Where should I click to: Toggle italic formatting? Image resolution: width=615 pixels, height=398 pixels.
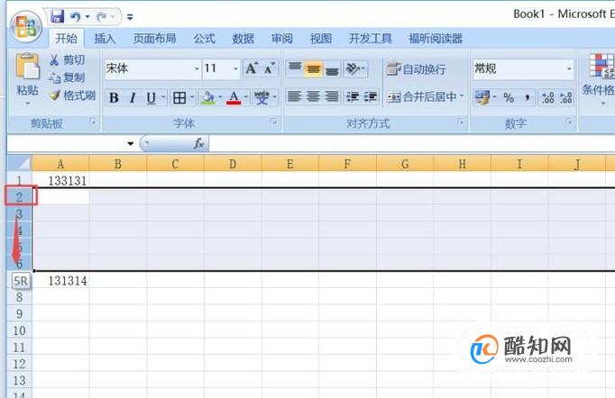click(x=133, y=97)
